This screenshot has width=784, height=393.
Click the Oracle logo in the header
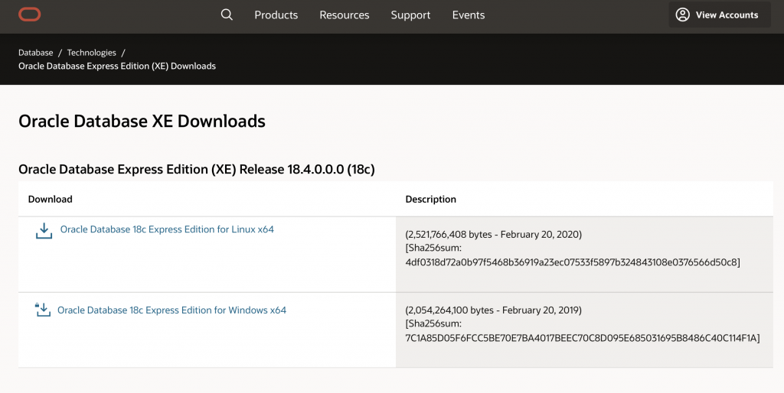point(31,15)
